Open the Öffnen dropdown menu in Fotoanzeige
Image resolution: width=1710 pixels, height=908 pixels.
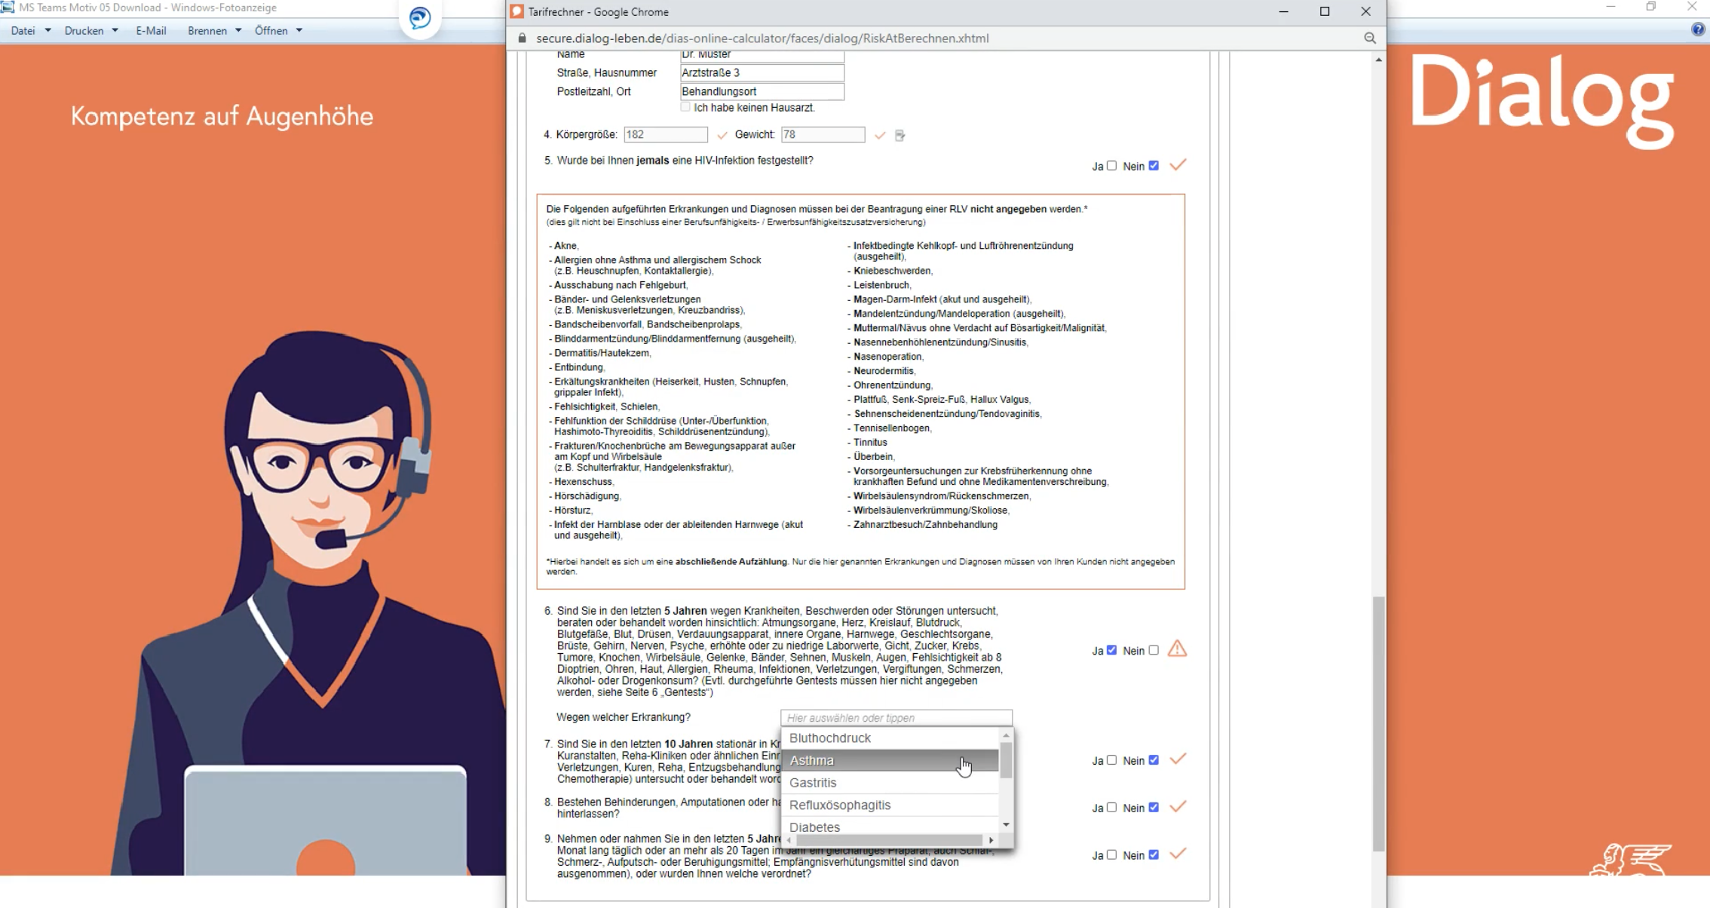[278, 31]
